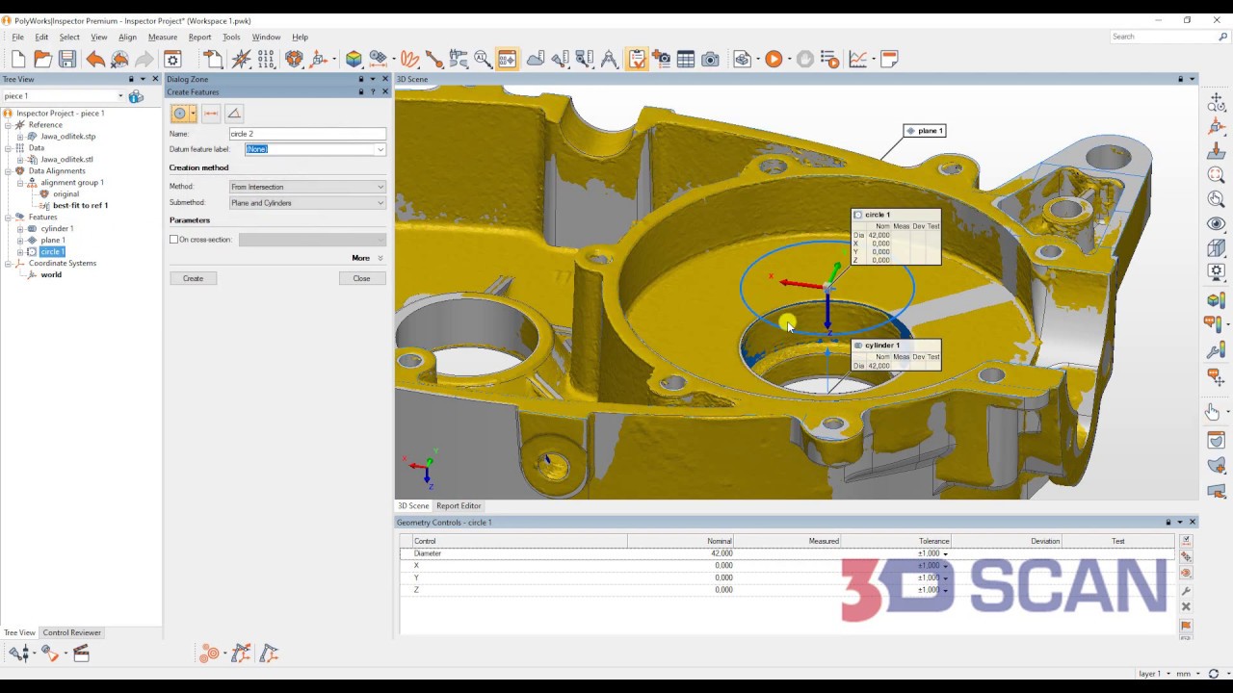Select the color map scale icon on right sidebar

tap(1216, 300)
